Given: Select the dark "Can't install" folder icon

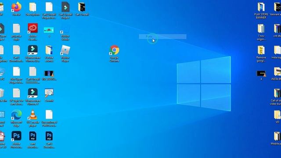Looking at the screenshot, I should point(82,7).
